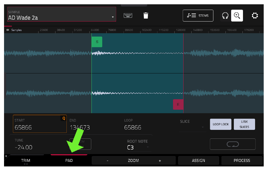Switch to the TRIM tab

tap(26, 161)
